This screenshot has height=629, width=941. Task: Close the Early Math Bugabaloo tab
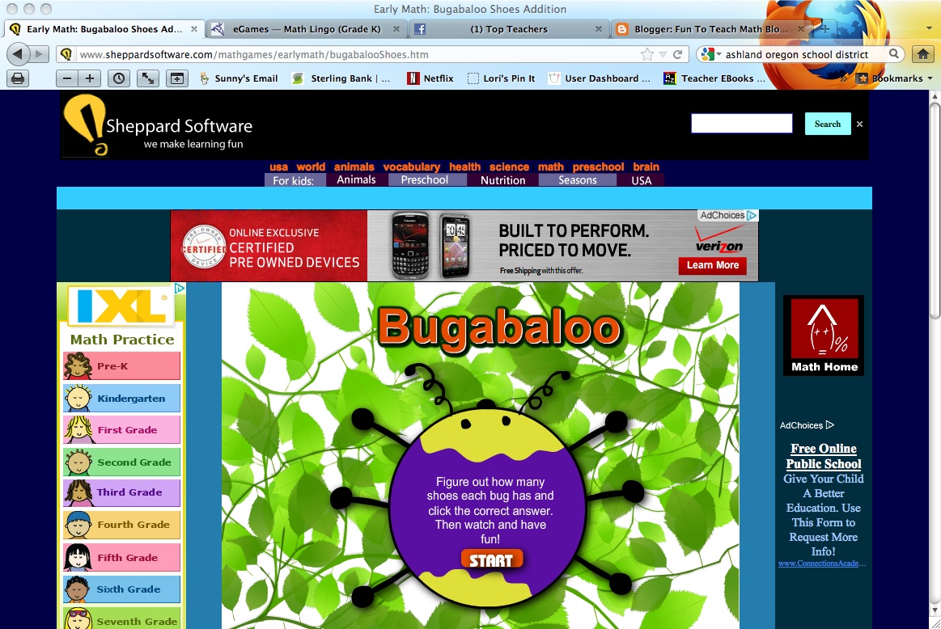pyautogui.click(x=194, y=29)
